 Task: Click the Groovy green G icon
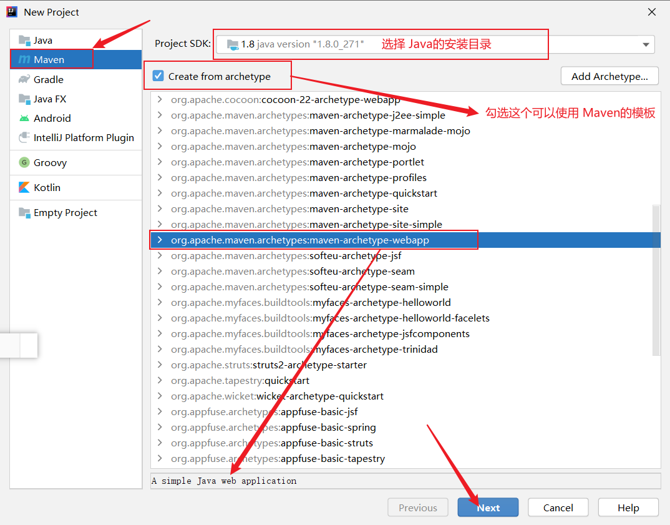click(x=24, y=162)
